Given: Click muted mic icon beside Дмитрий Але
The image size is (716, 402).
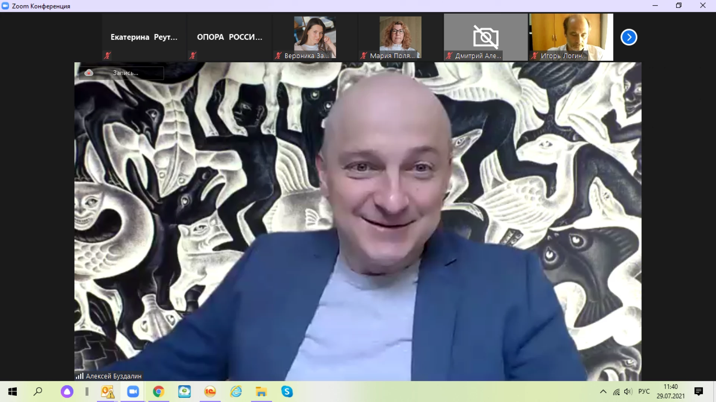Looking at the screenshot, I should click(x=449, y=56).
